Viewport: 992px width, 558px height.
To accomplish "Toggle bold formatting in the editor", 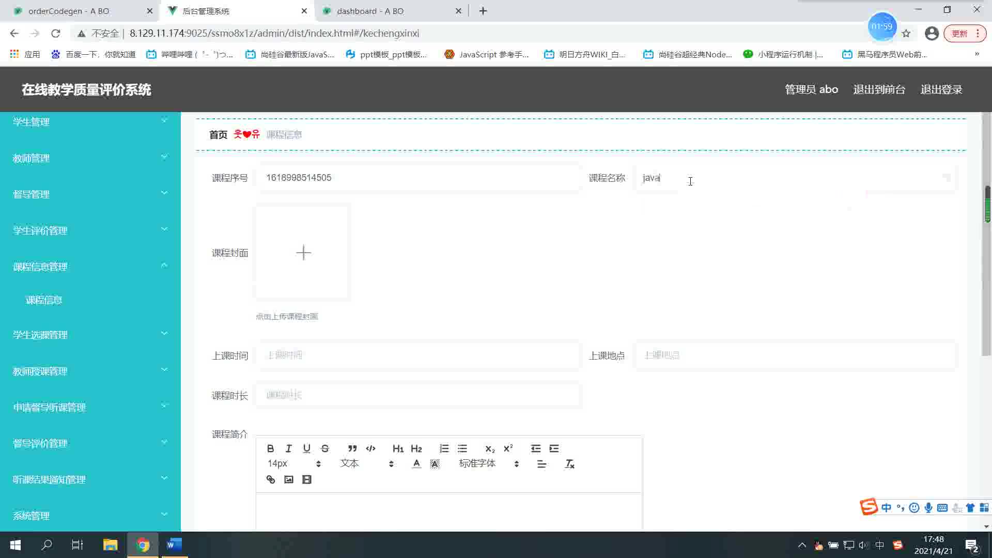I will pyautogui.click(x=270, y=448).
